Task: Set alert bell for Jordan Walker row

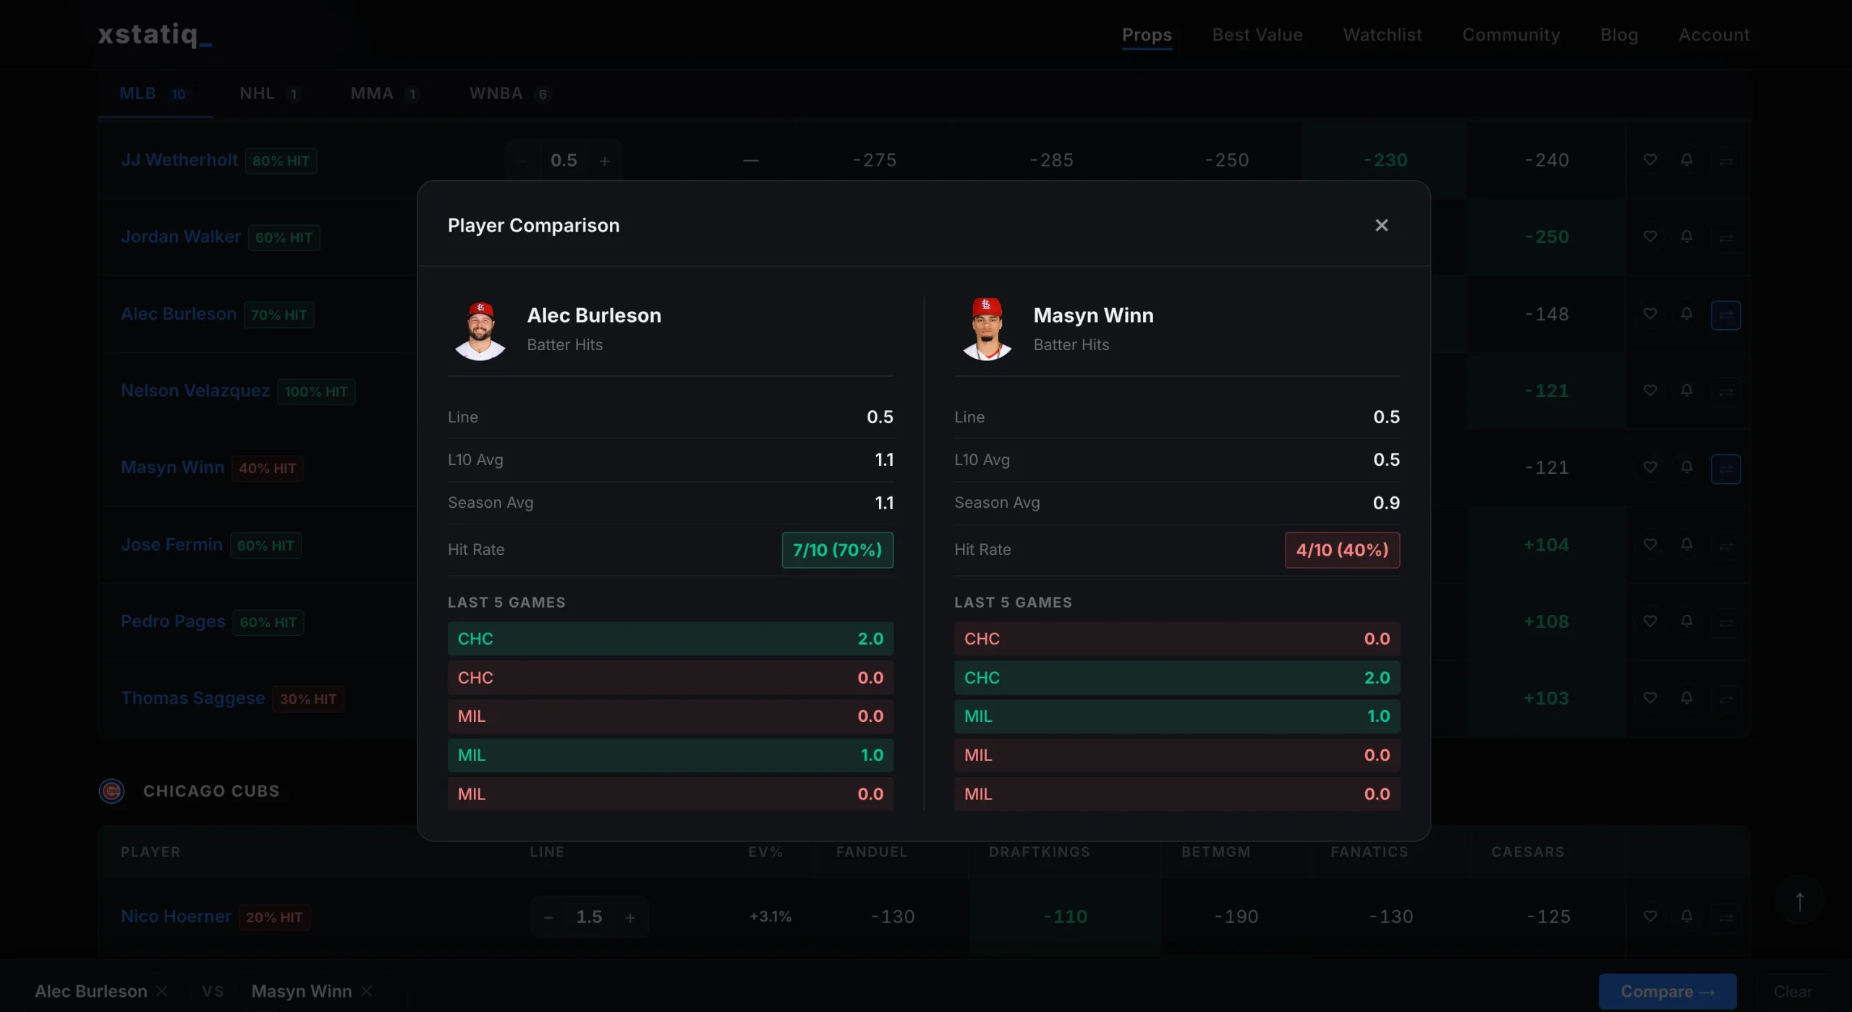Action: coord(1686,237)
